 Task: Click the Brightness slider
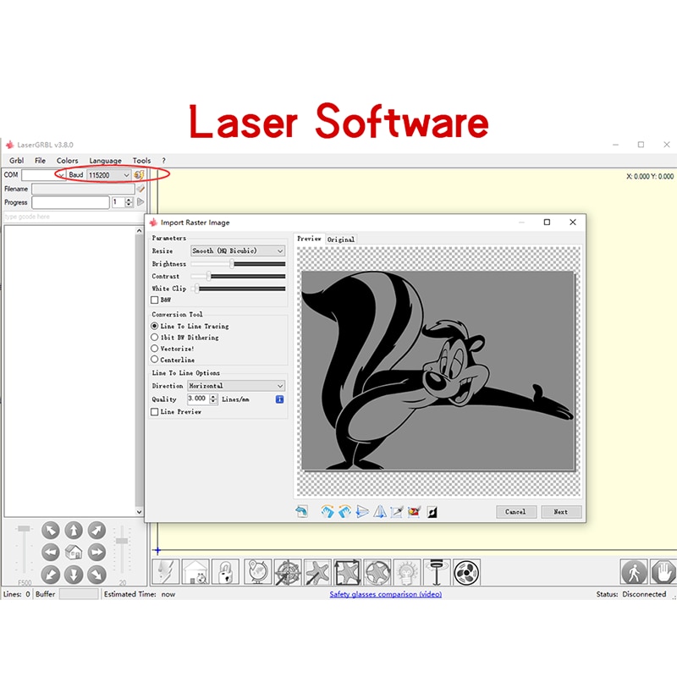(x=238, y=264)
